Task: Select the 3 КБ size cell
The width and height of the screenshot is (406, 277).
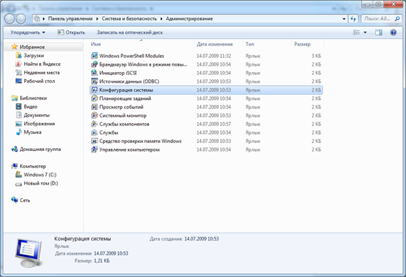Action: click(x=316, y=56)
